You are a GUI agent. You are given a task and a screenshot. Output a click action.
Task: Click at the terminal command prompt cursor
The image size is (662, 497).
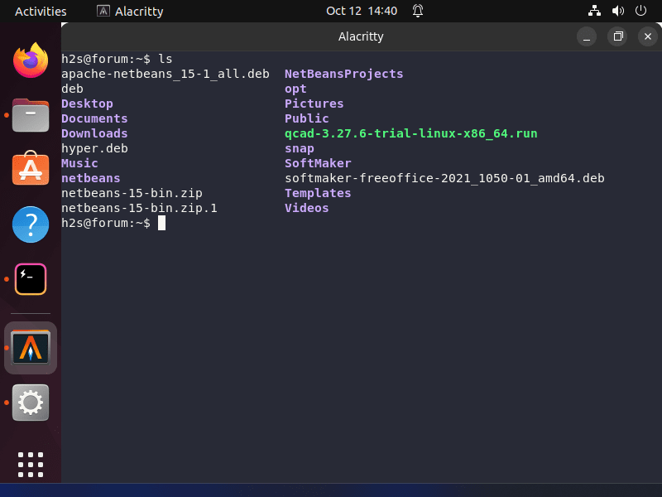(162, 223)
